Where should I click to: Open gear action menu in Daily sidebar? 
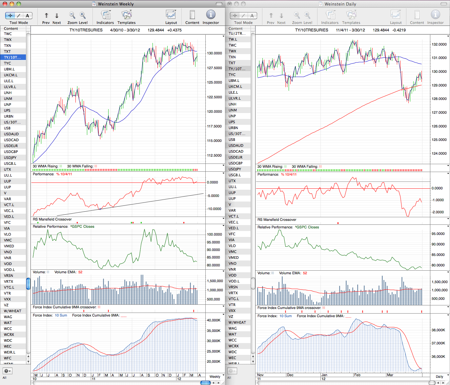click(232, 371)
